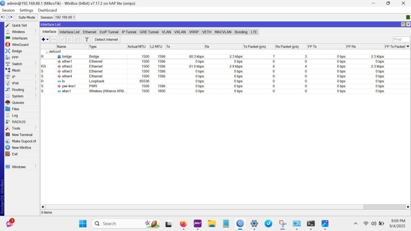The image size is (411, 231).
Task: Expand the IP submenu in the sidebar
Action: point(36,77)
